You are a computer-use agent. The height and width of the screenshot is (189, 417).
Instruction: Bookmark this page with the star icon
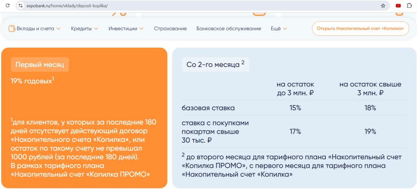383,6
